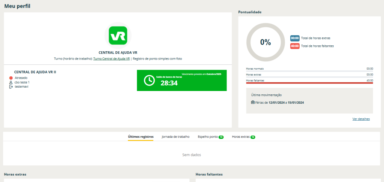Click the red Atrasado status dot
The width and height of the screenshot is (384, 182).
(x=11, y=78)
